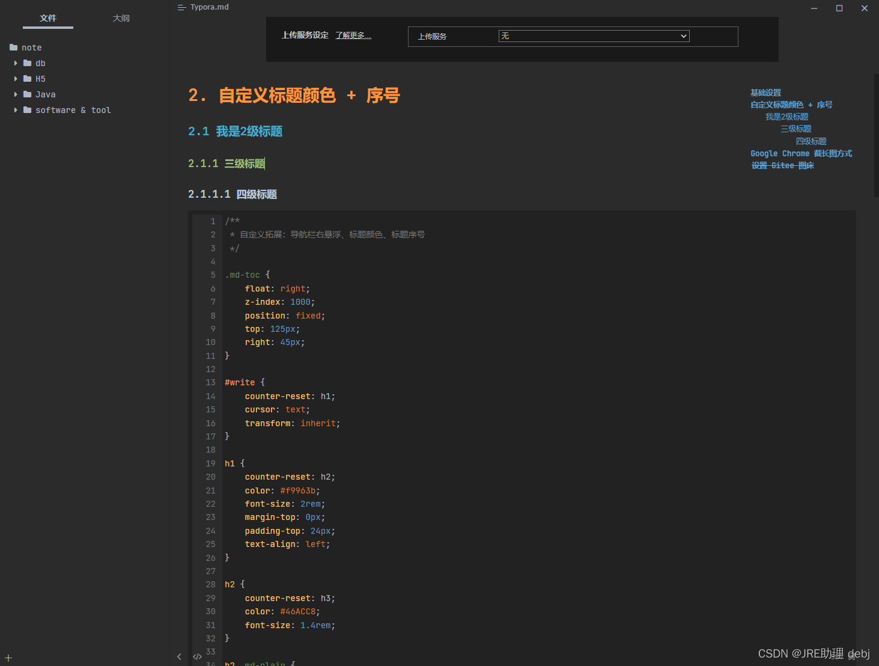The width and height of the screenshot is (879, 666).
Task: Click the .md-toc selector line
Action: [x=248, y=275]
